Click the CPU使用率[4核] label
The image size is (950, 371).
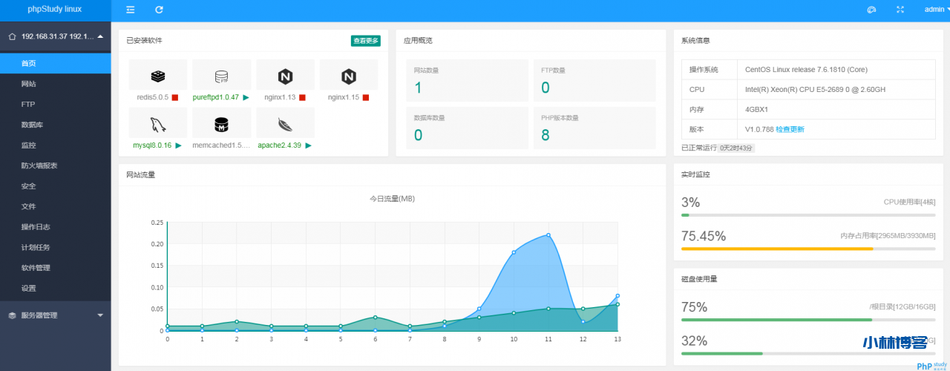[910, 202]
